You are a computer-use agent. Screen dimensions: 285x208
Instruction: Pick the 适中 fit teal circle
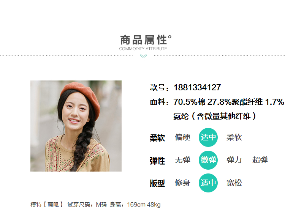pyautogui.click(x=208, y=183)
